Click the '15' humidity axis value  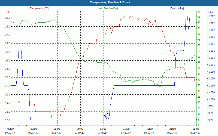coord(199,108)
